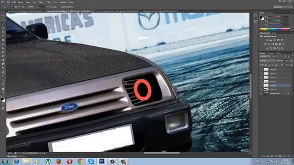The width and height of the screenshot is (294, 165).
Task: Click the foreground color swatch in Color panel
Action: pyautogui.click(x=260, y=17)
